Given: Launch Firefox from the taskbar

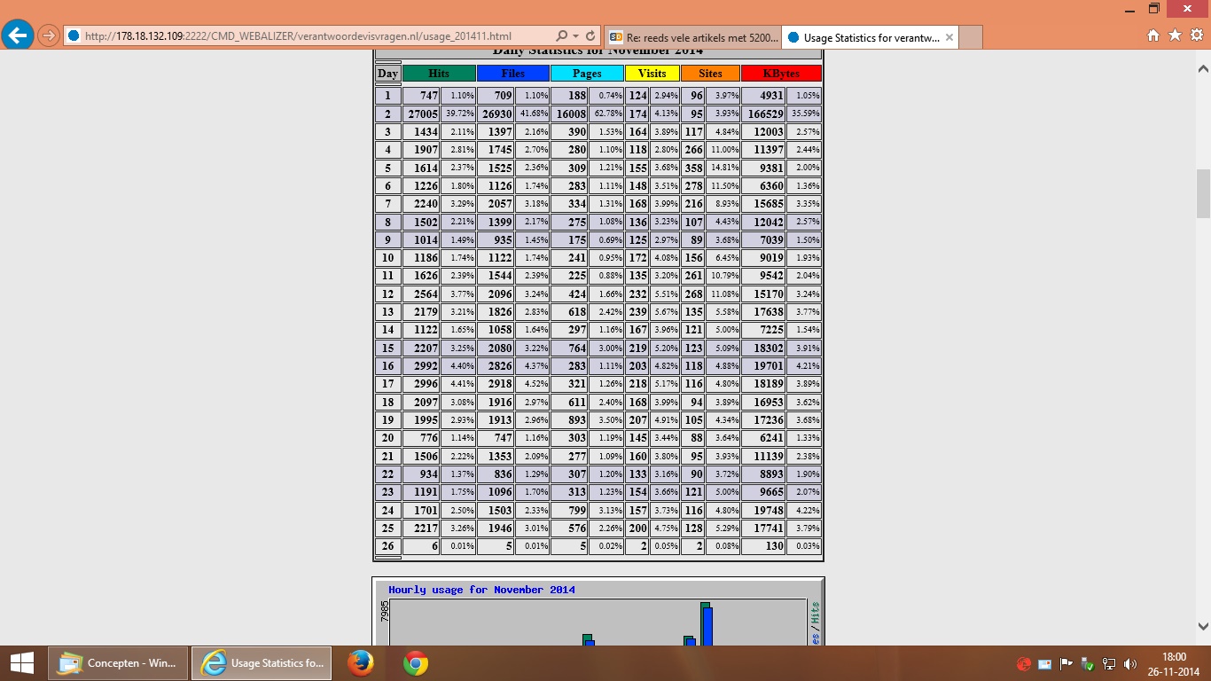Looking at the screenshot, I should (x=360, y=663).
